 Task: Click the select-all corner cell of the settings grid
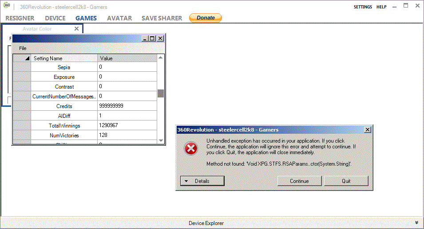coord(21,58)
